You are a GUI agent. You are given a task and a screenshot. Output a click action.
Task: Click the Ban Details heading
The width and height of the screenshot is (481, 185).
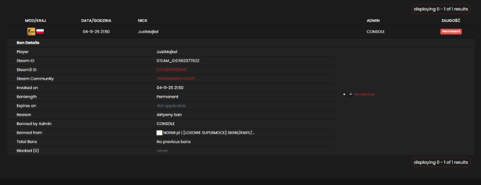pyautogui.click(x=28, y=43)
